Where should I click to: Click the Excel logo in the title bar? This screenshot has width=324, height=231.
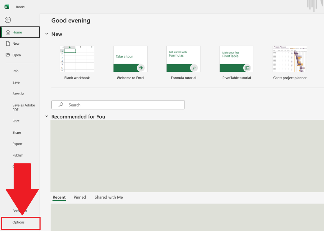point(7,7)
